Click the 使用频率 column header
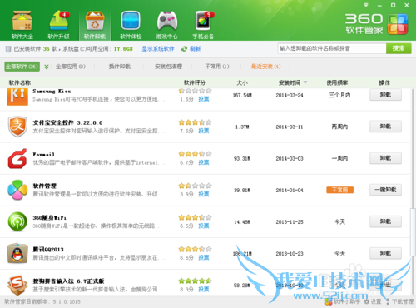Image resolution: width=416 pixels, height=308 pixels. click(337, 82)
